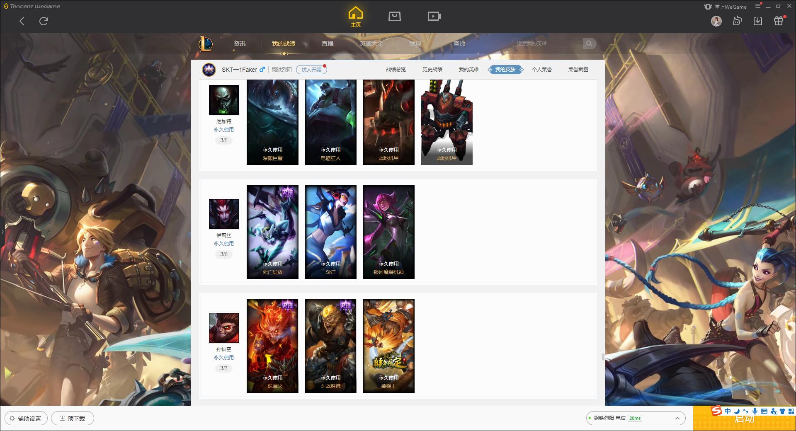Toggle Sogou 中 Chinese/English mode

click(x=728, y=411)
